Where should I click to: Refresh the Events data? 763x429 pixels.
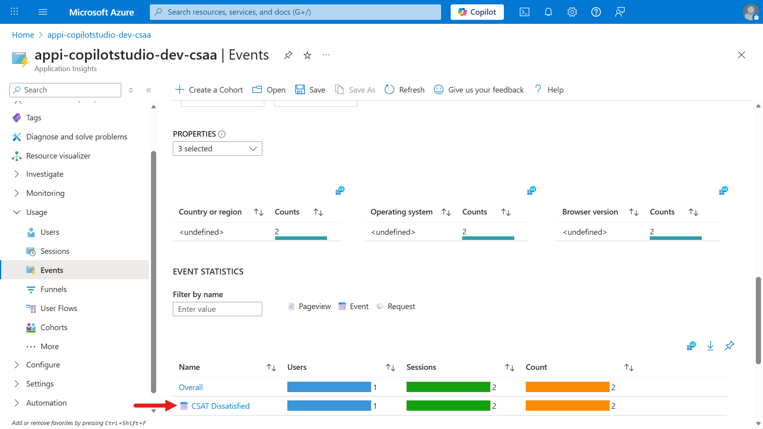[404, 89]
